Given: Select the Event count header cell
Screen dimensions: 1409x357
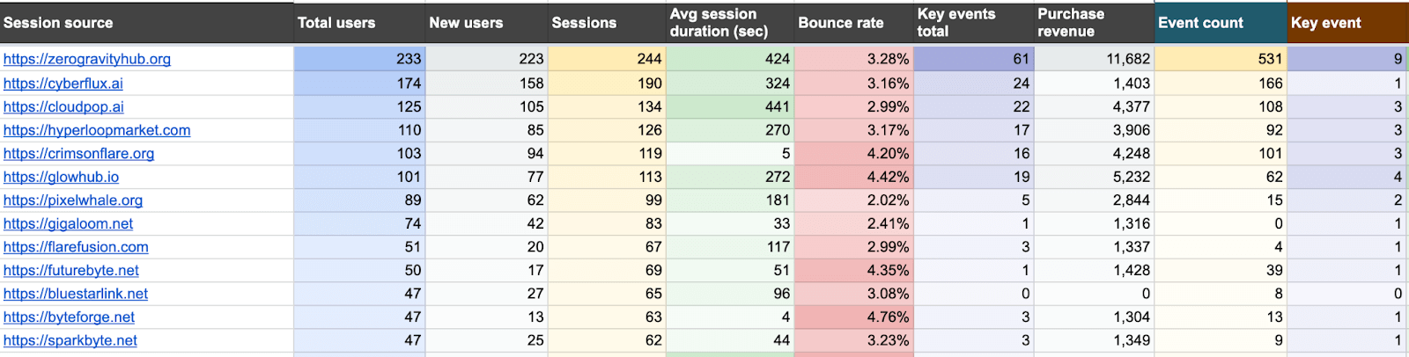Looking at the screenshot, I should (x=1221, y=23).
